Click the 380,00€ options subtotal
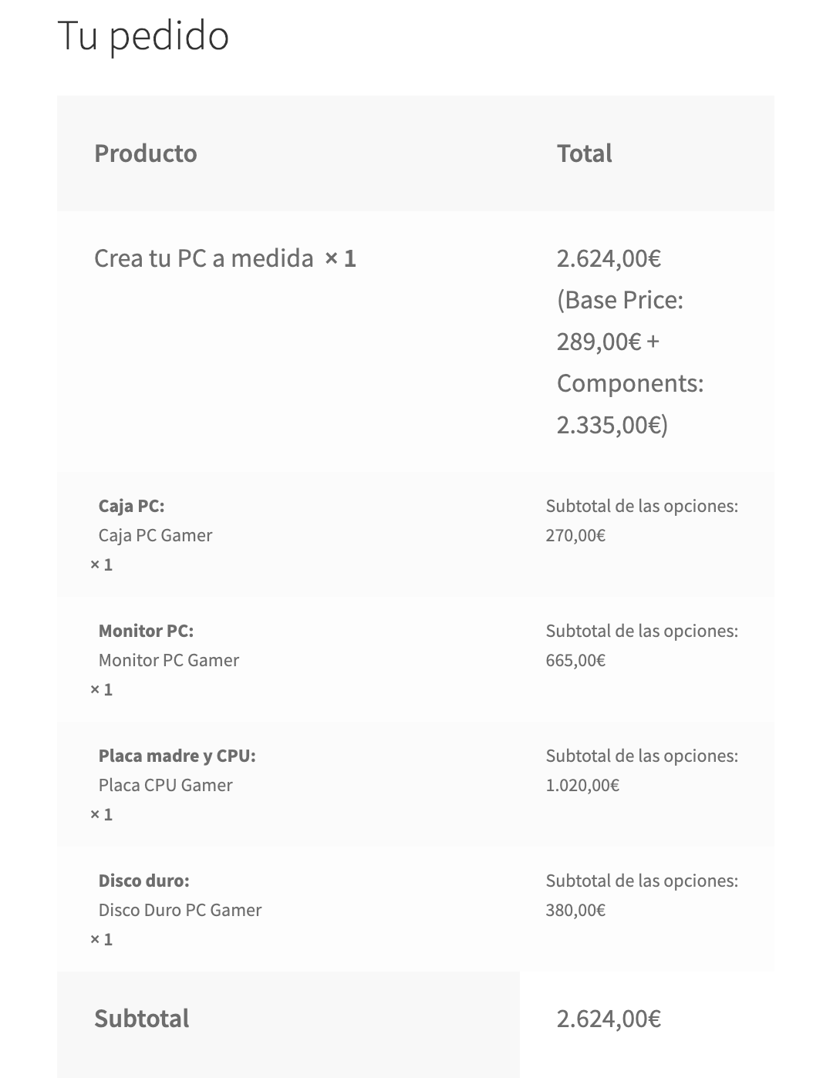This screenshot has width=813, height=1078. pyautogui.click(x=575, y=910)
